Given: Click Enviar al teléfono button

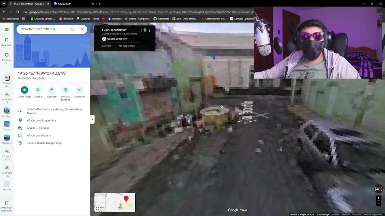Looking at the screenshot, I should coord(65,94).
